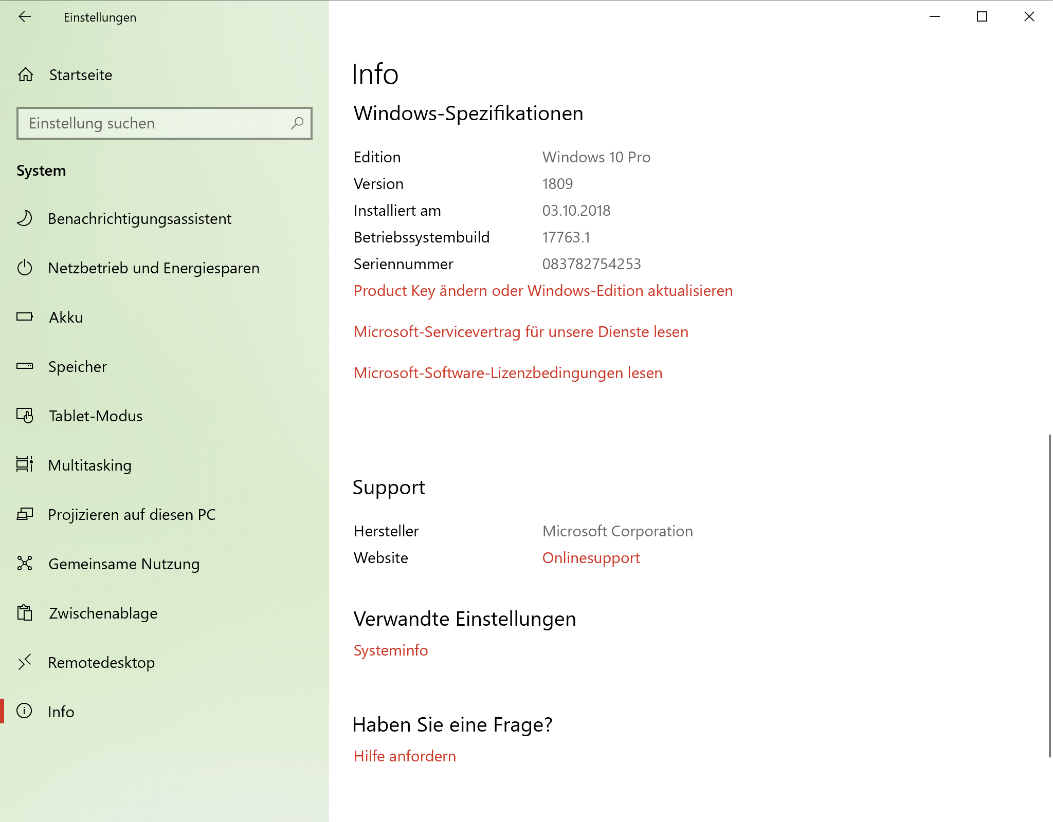The width and height of the screenshot is (1053, 822).
Task: Click the Projizieren auf diesen PC icon
Action: click(x=25, y=514)
